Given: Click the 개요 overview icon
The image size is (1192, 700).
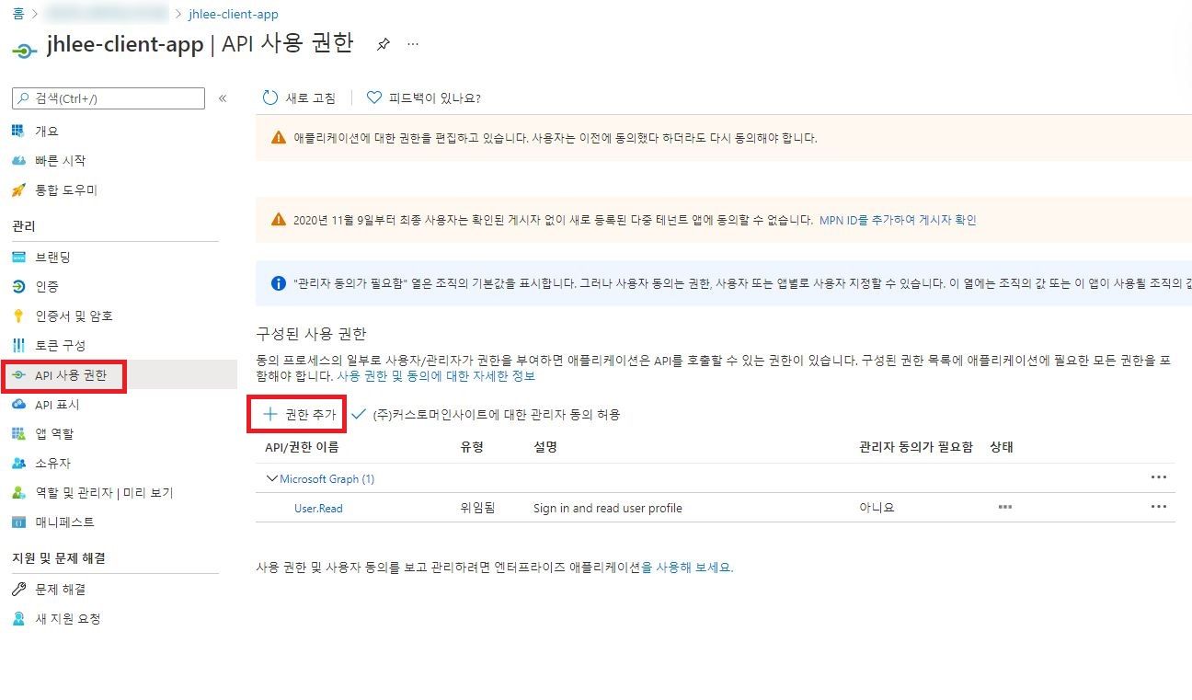Looking at the screenshot, I should pyautogui.click(x=18, y=131).
